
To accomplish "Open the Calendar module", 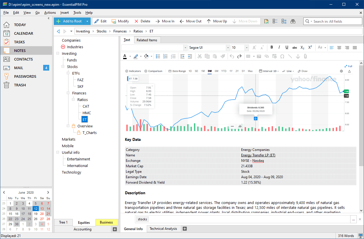I will click(x=23, y=33).
